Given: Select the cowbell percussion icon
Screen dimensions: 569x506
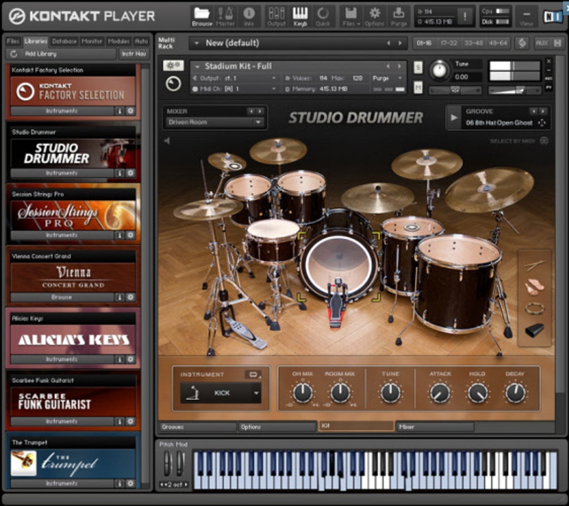Looking at the screenshot, I should (534, 330).
